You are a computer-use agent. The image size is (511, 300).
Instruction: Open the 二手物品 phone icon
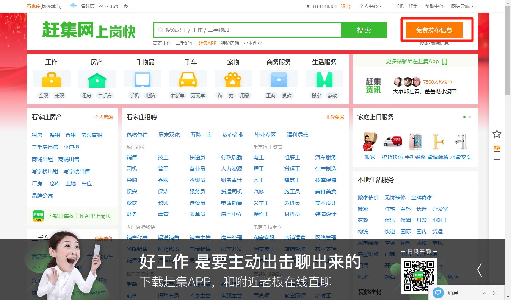[143, 79]
